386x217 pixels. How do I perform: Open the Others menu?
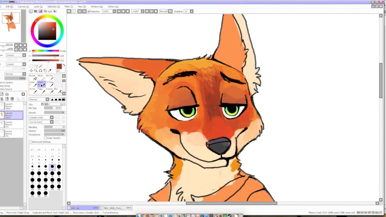coord(113,6)
